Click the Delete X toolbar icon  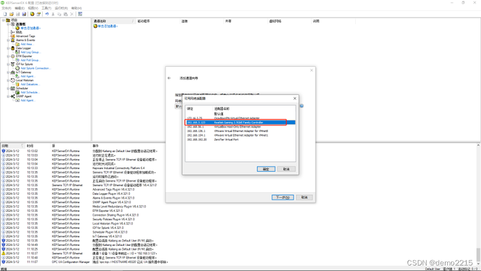pos(72,14)
